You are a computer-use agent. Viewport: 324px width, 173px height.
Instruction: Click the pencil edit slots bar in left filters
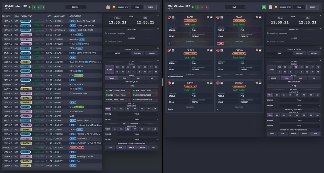pyautogui.click(x=131, y=86)
